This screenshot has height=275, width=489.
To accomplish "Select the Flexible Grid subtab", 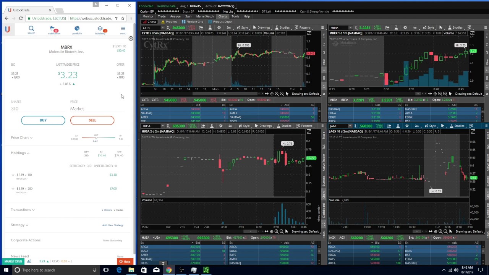I will click(x=193, y=22).
